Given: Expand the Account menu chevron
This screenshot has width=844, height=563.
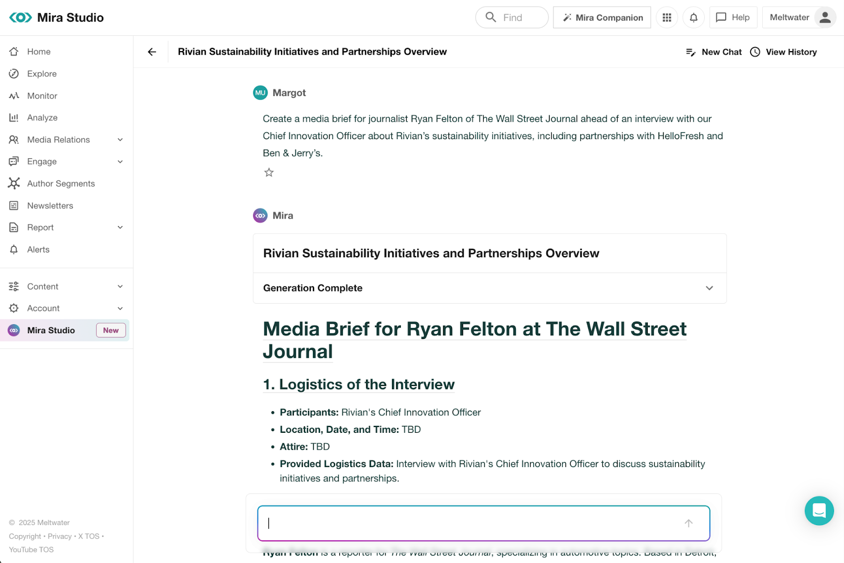Looking at the screenshot, I should point(120,308).
